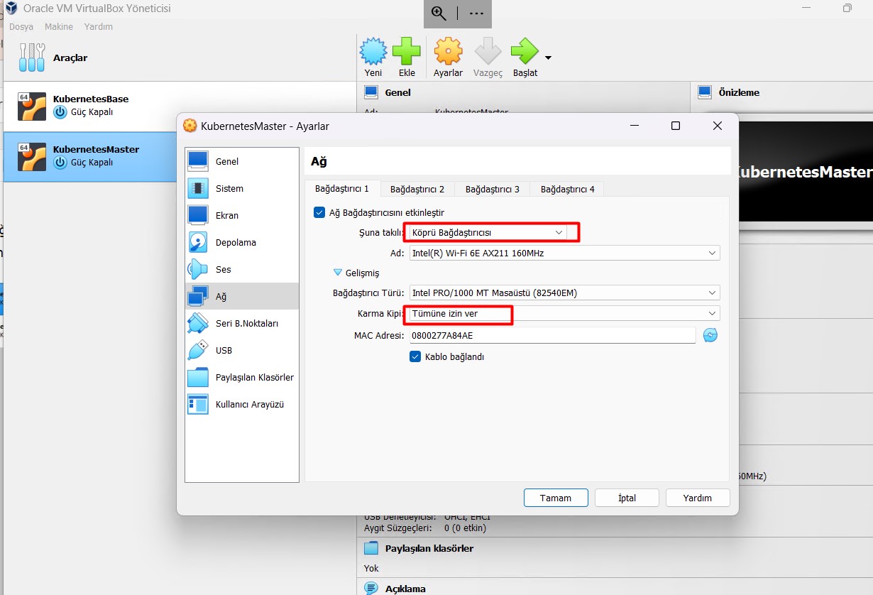The width and height of the screenshot is (873, 595).
Task: Cancel with the İptal button
Action: click(x=627, y=498)
